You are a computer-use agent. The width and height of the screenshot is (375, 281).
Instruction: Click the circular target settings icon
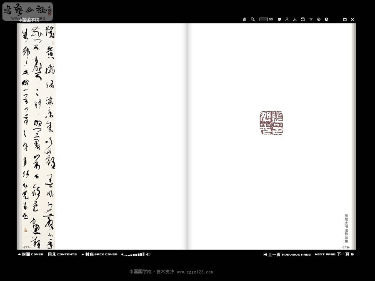(319, 20)
